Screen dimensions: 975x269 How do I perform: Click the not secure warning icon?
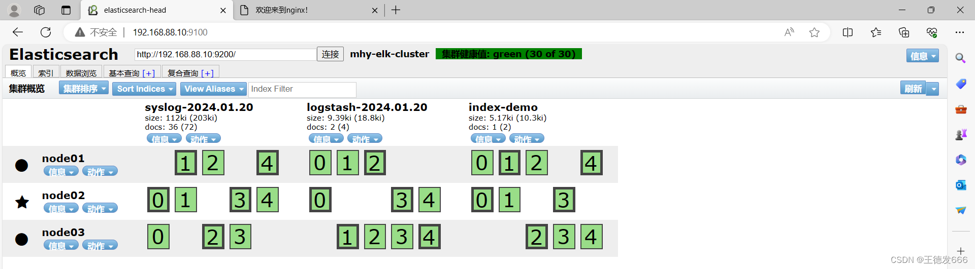tap(80, 32)
